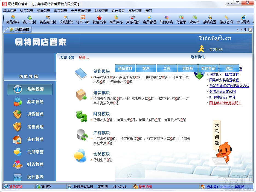256x192 pixels.
Task: Open EXCEL和TXT数据导入方法 link
Action: tap(229, 86)
